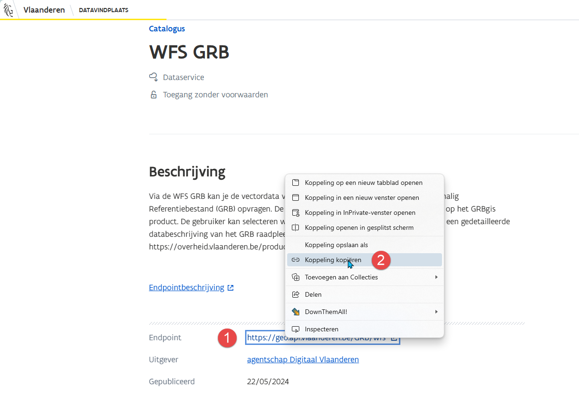Click the Inspecteren devtools icon
The width and height of the screenshot is (579, 395).
click(x=296, y=329)
